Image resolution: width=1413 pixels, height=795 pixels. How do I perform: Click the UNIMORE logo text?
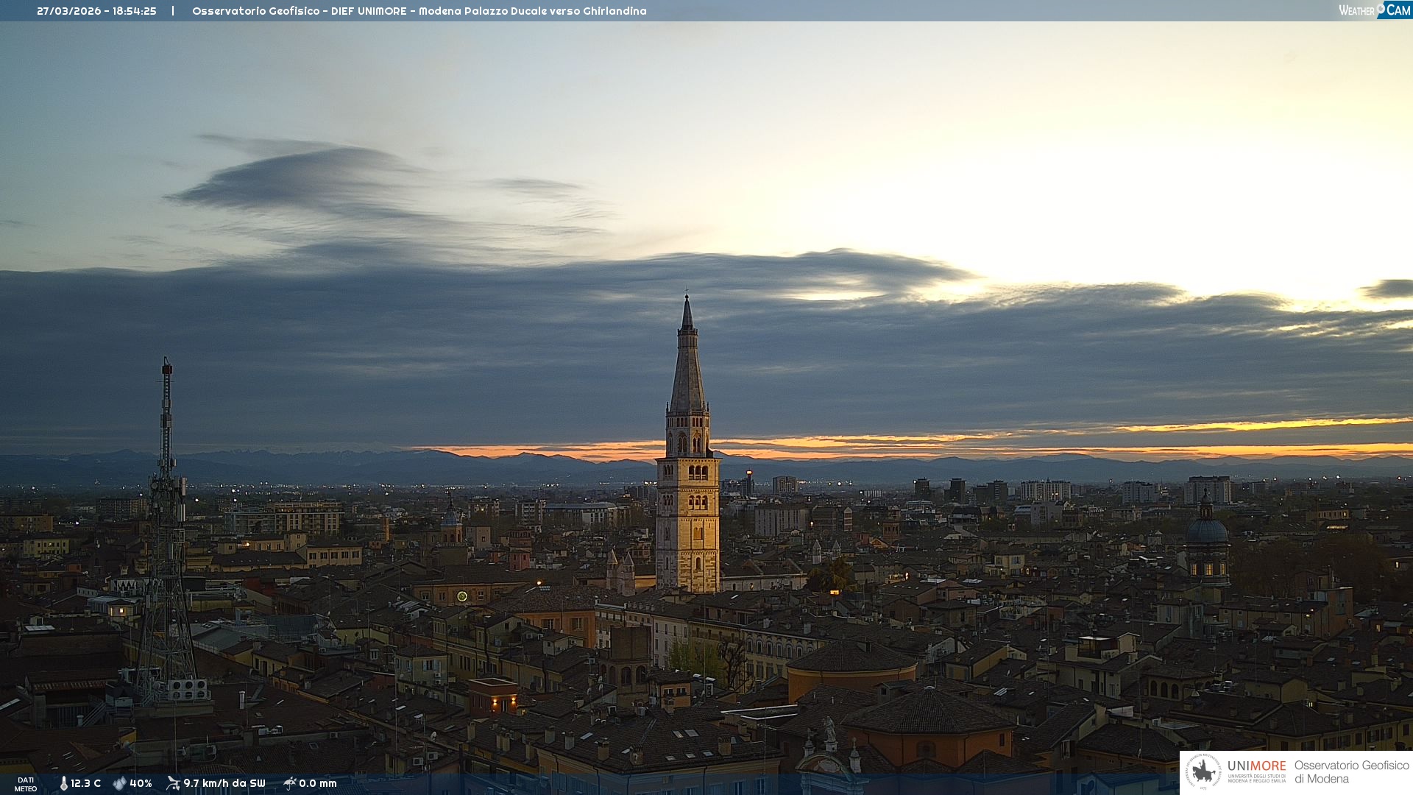point(1256,766)
